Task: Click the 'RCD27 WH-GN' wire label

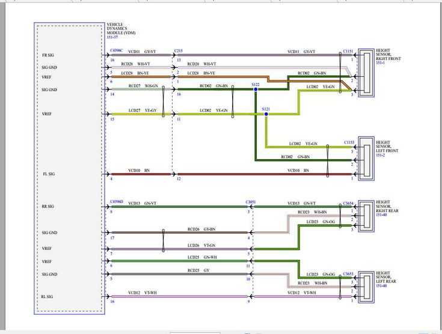Action: point(143,86)
